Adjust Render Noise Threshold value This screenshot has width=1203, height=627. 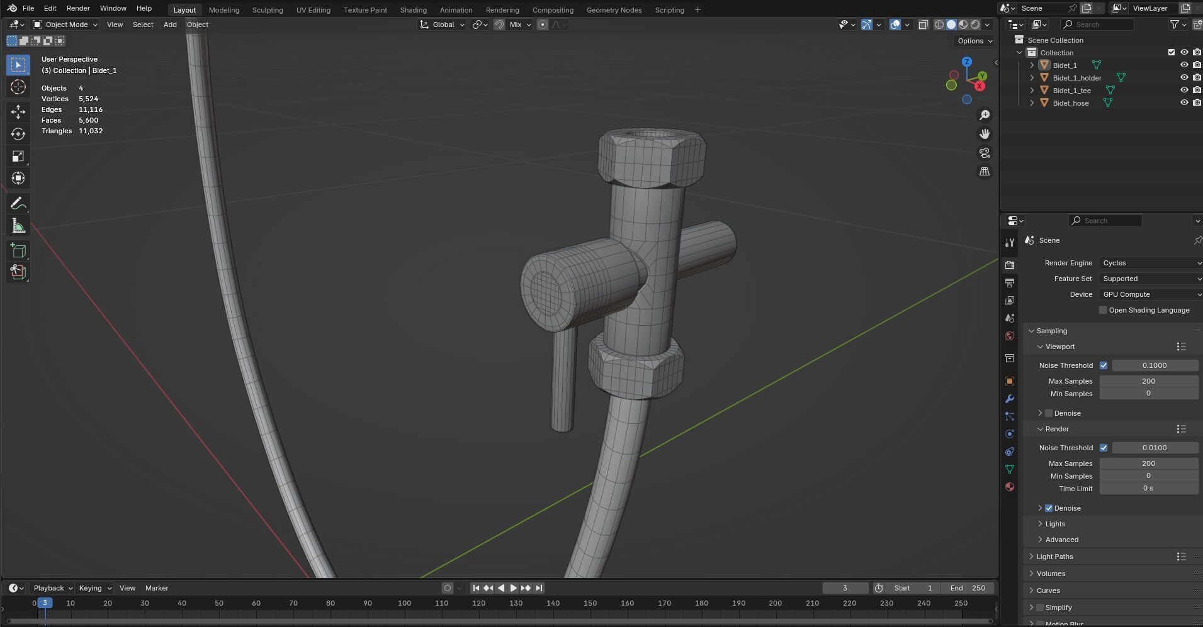(x=1155, y=448)
